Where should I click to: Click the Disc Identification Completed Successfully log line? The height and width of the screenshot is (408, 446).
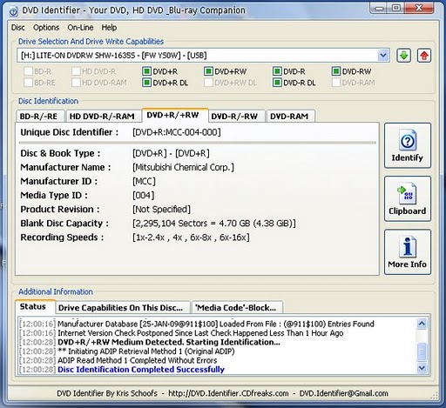pos(141,370)
